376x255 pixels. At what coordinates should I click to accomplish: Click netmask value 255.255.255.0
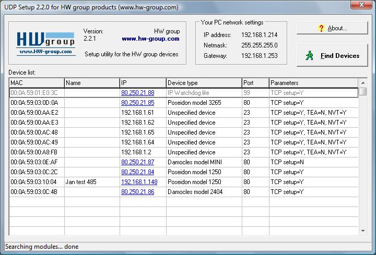(x=259, y=45)
